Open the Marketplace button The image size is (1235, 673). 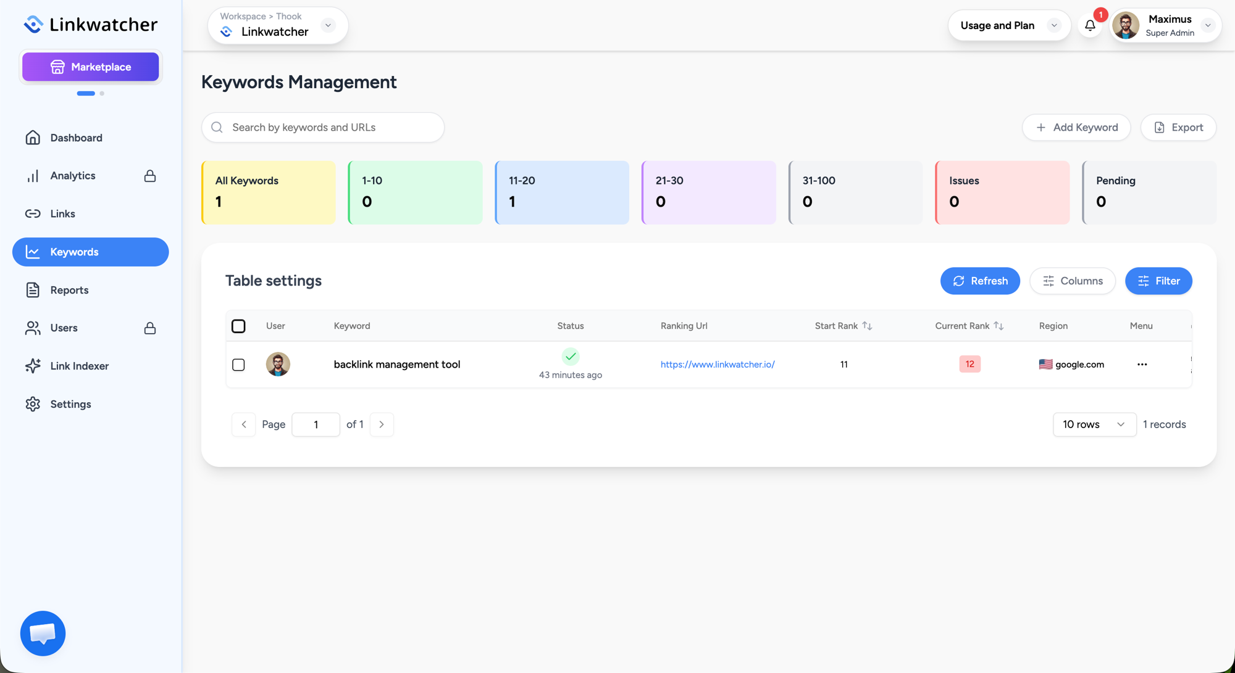tap(91, 67)
